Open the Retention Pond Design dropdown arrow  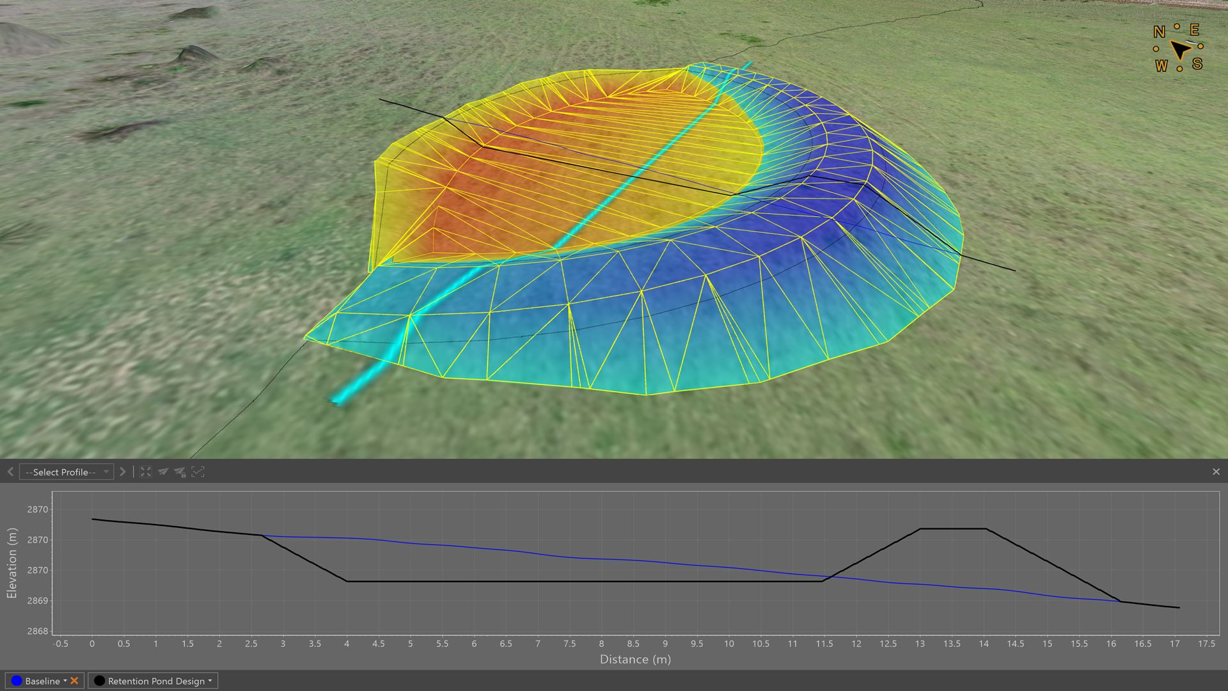pyautogui.click(x=210, y=681)
